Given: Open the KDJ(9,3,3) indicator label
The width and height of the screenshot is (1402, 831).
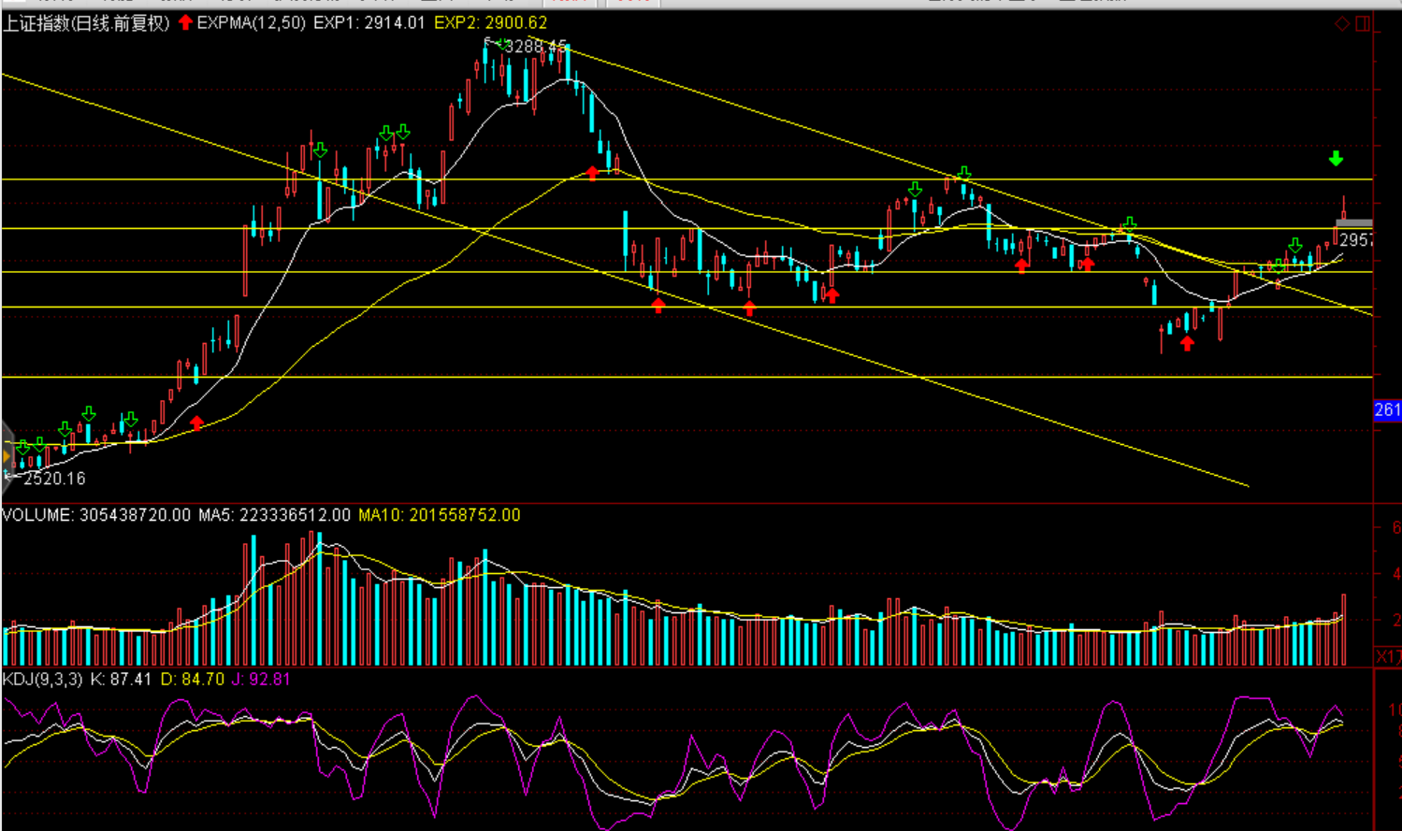Looking at the screenshot, I should click(x=43, y=680).
